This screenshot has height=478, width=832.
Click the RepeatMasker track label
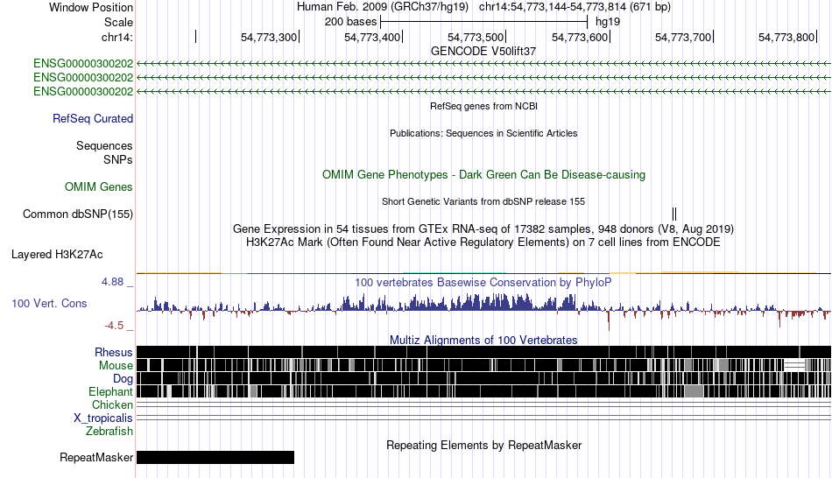[96, 457]
